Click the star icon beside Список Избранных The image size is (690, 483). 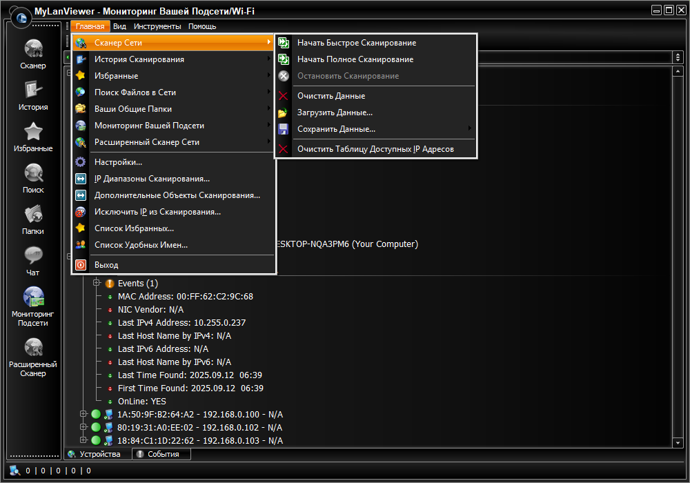pyautogui.click(x=81, y=228)
